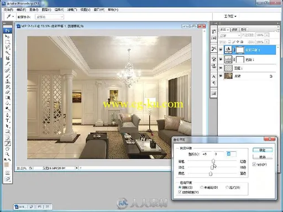The height and width of the screenshot is (212, 283).
Task: Select the Eraser tool
Action: [7, 92]
